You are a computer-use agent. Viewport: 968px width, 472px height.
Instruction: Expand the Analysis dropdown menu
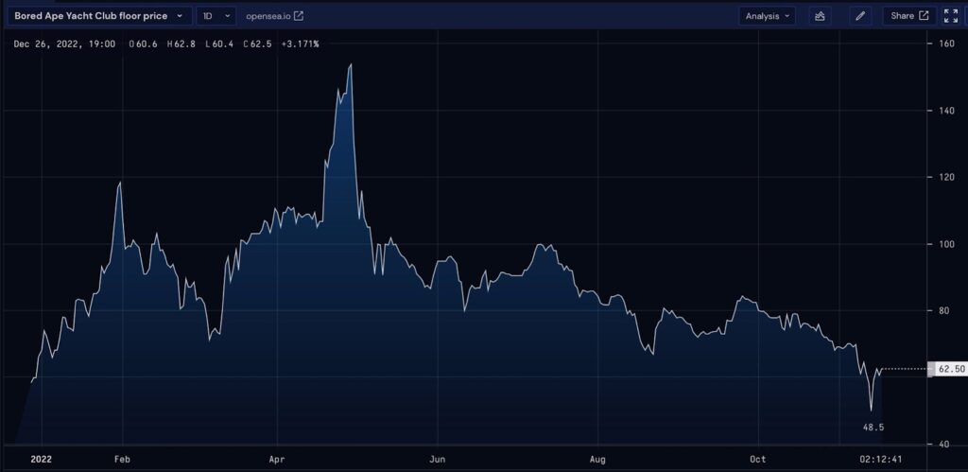tap(767, 16)
